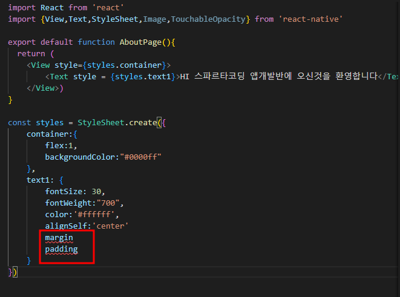The width and height of the screenshot is (400, 297).
Task: Click the const keyword before styles
Action: pyautogui.click(x=19, y=123)
